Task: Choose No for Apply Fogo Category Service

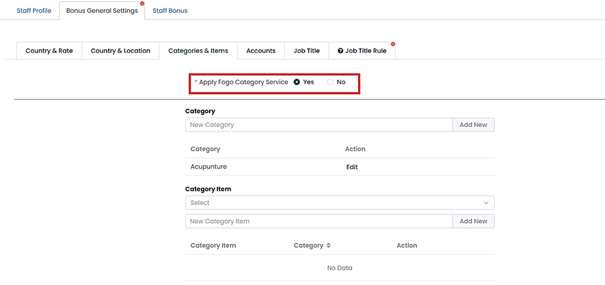Action: tap(330, 82)
